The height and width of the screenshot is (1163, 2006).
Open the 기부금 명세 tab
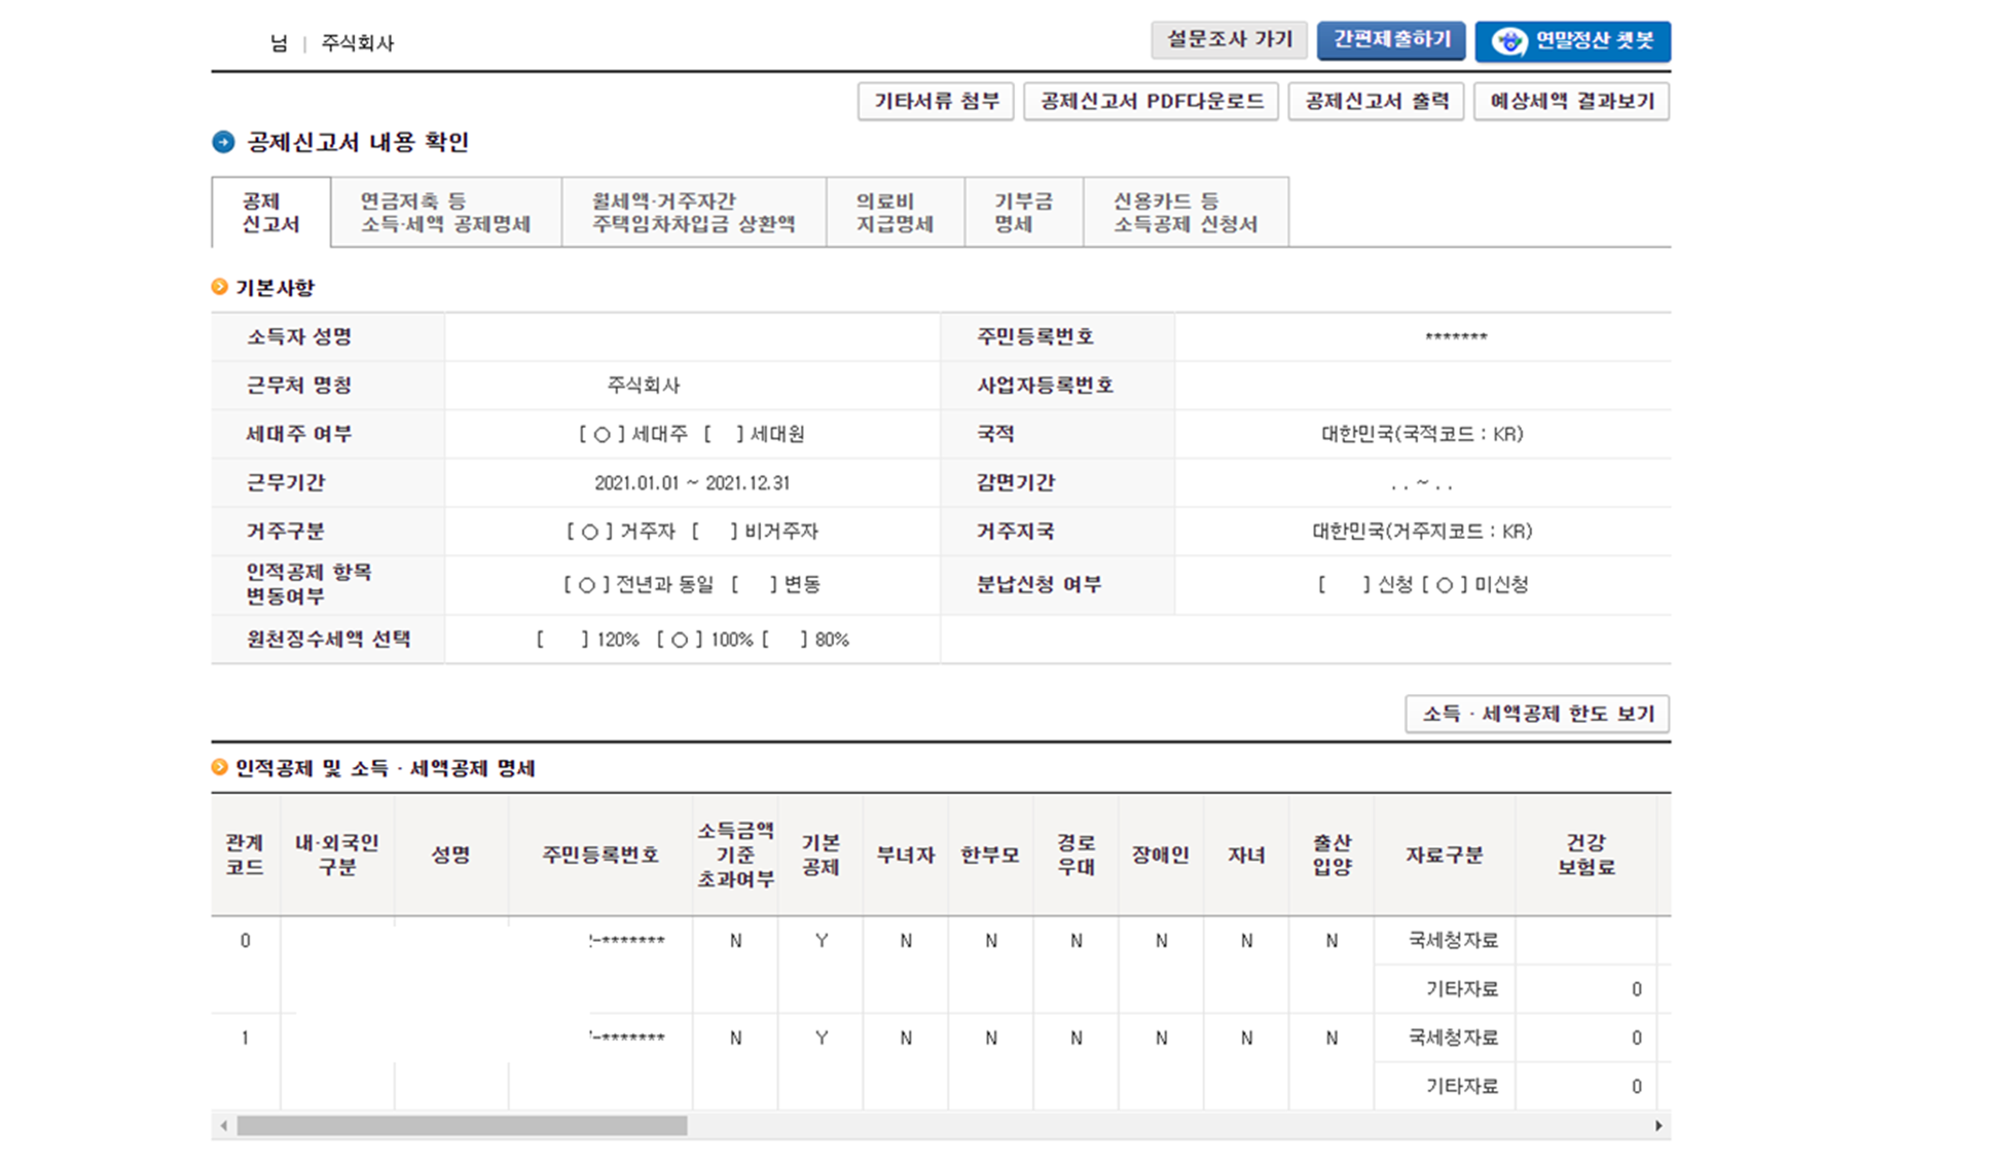1023,213
